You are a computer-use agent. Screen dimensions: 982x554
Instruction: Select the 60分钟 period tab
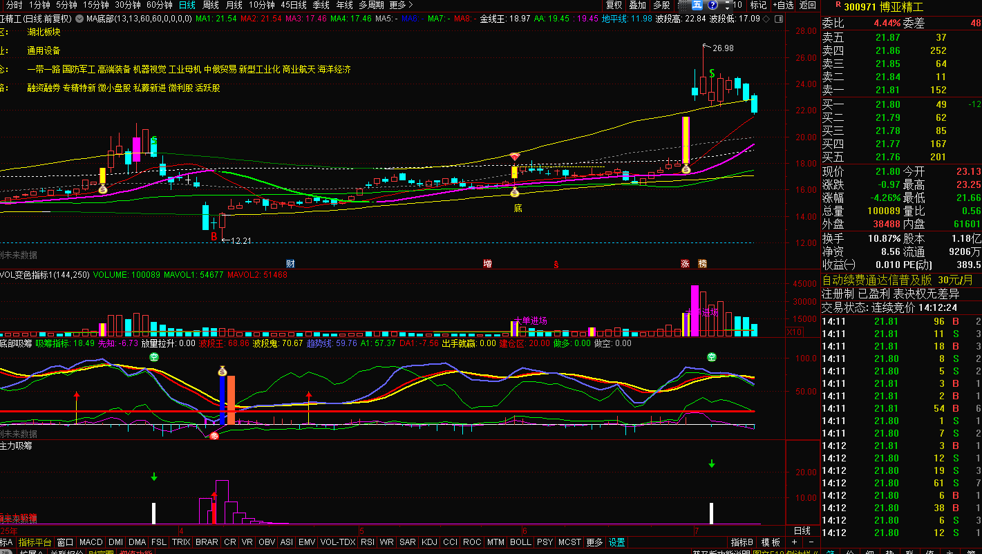pyautogui.click(x=160, y=5)
